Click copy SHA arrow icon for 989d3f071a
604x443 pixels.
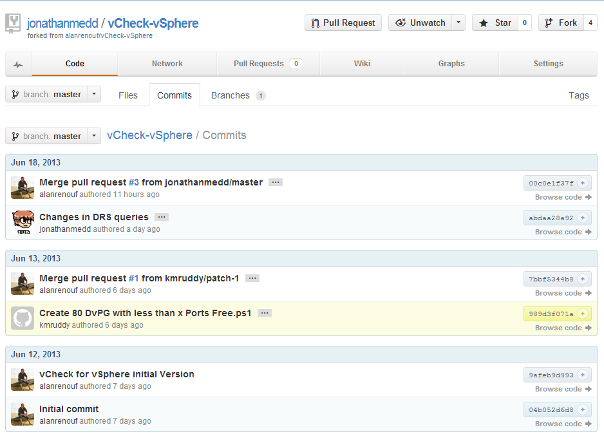583,314
